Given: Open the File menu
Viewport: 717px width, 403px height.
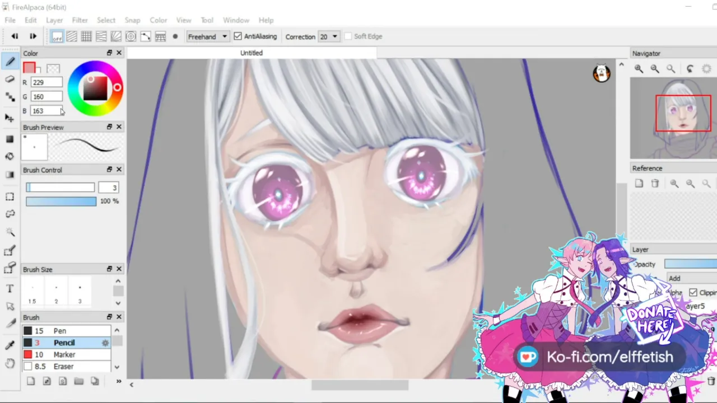Looking at the screenshot, I should (x=10, y=20).
